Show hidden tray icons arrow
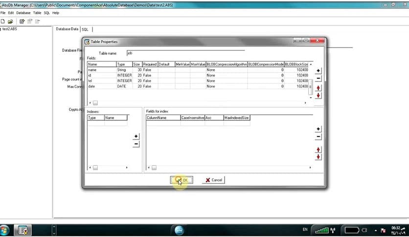 tap(376, 231)
